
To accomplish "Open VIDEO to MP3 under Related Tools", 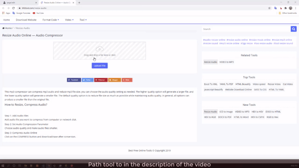I will click(x=226, y=62).
